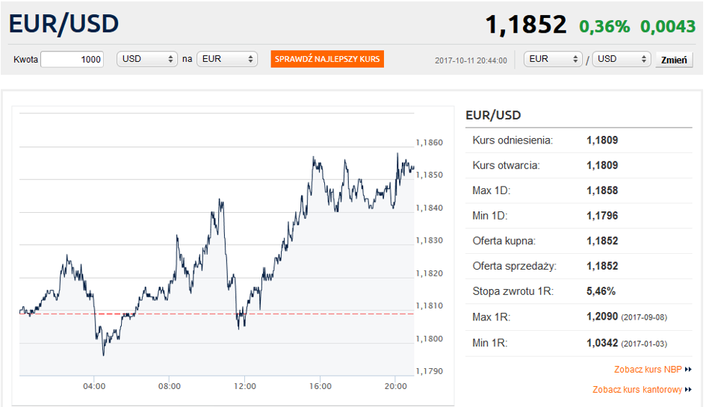The image size is (706, 407).
Task: Click the double arrow icon beside kurs kantorowy
Action: coord(688,389)
